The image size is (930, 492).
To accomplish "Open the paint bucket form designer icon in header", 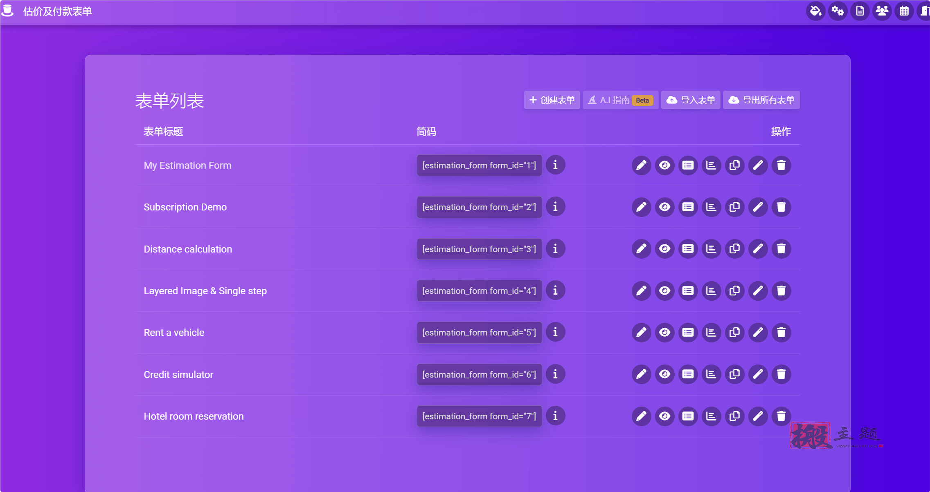I will (815, 11).
